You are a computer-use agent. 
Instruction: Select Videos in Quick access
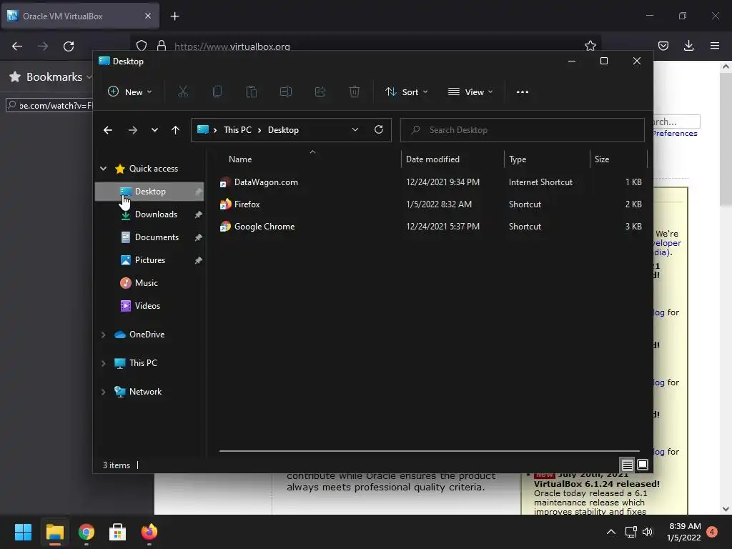coord(149,306)
